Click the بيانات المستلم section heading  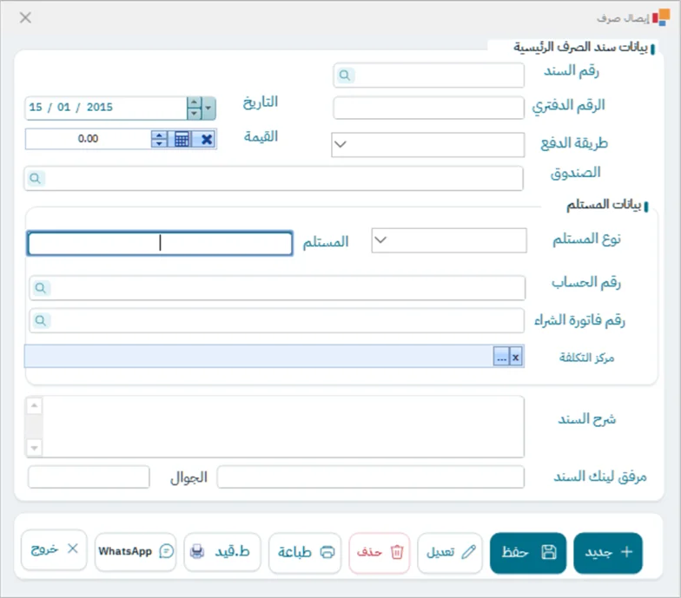click(x=604, y=205)
